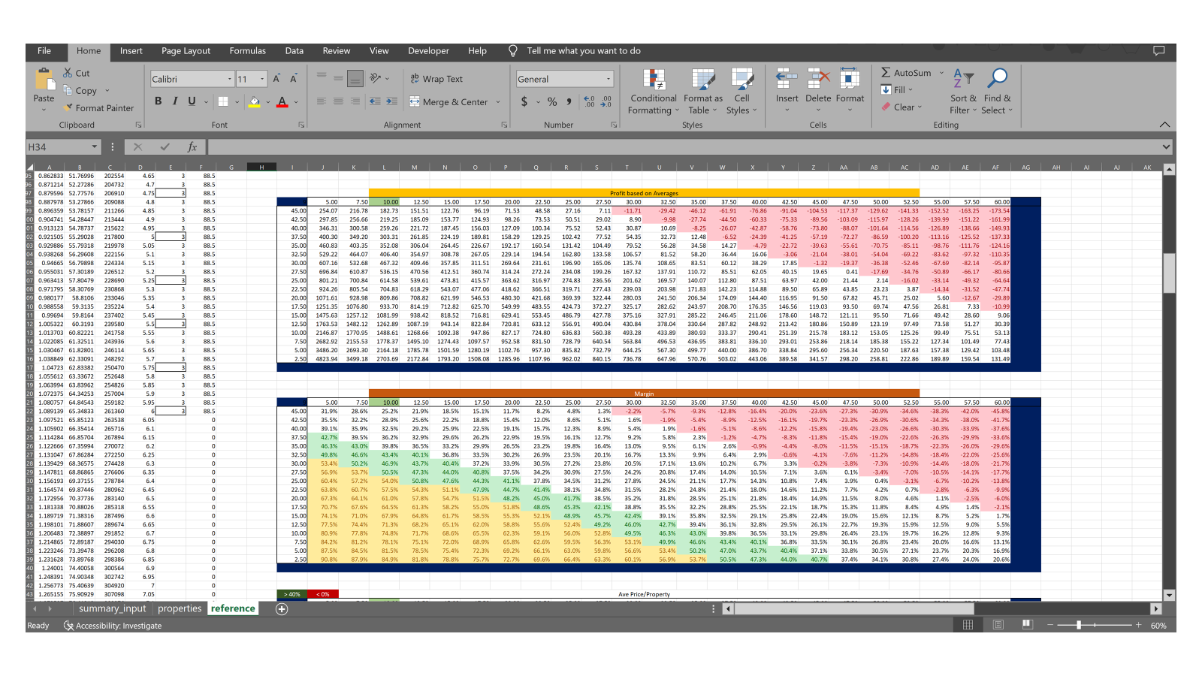Open the General number format dropdown
Viewport: 1202px width, 676px height.
(609, 79)
